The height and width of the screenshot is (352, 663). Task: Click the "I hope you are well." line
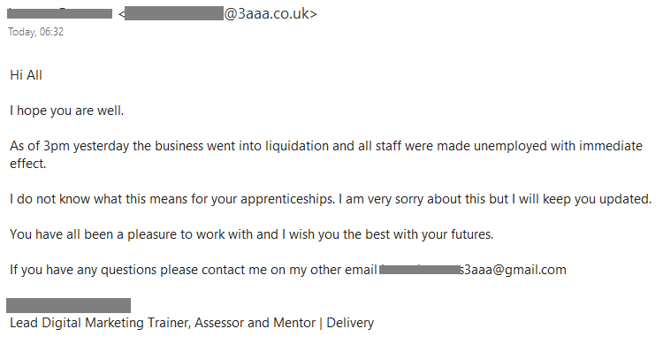pyautogui.click(x=67, y=111)
